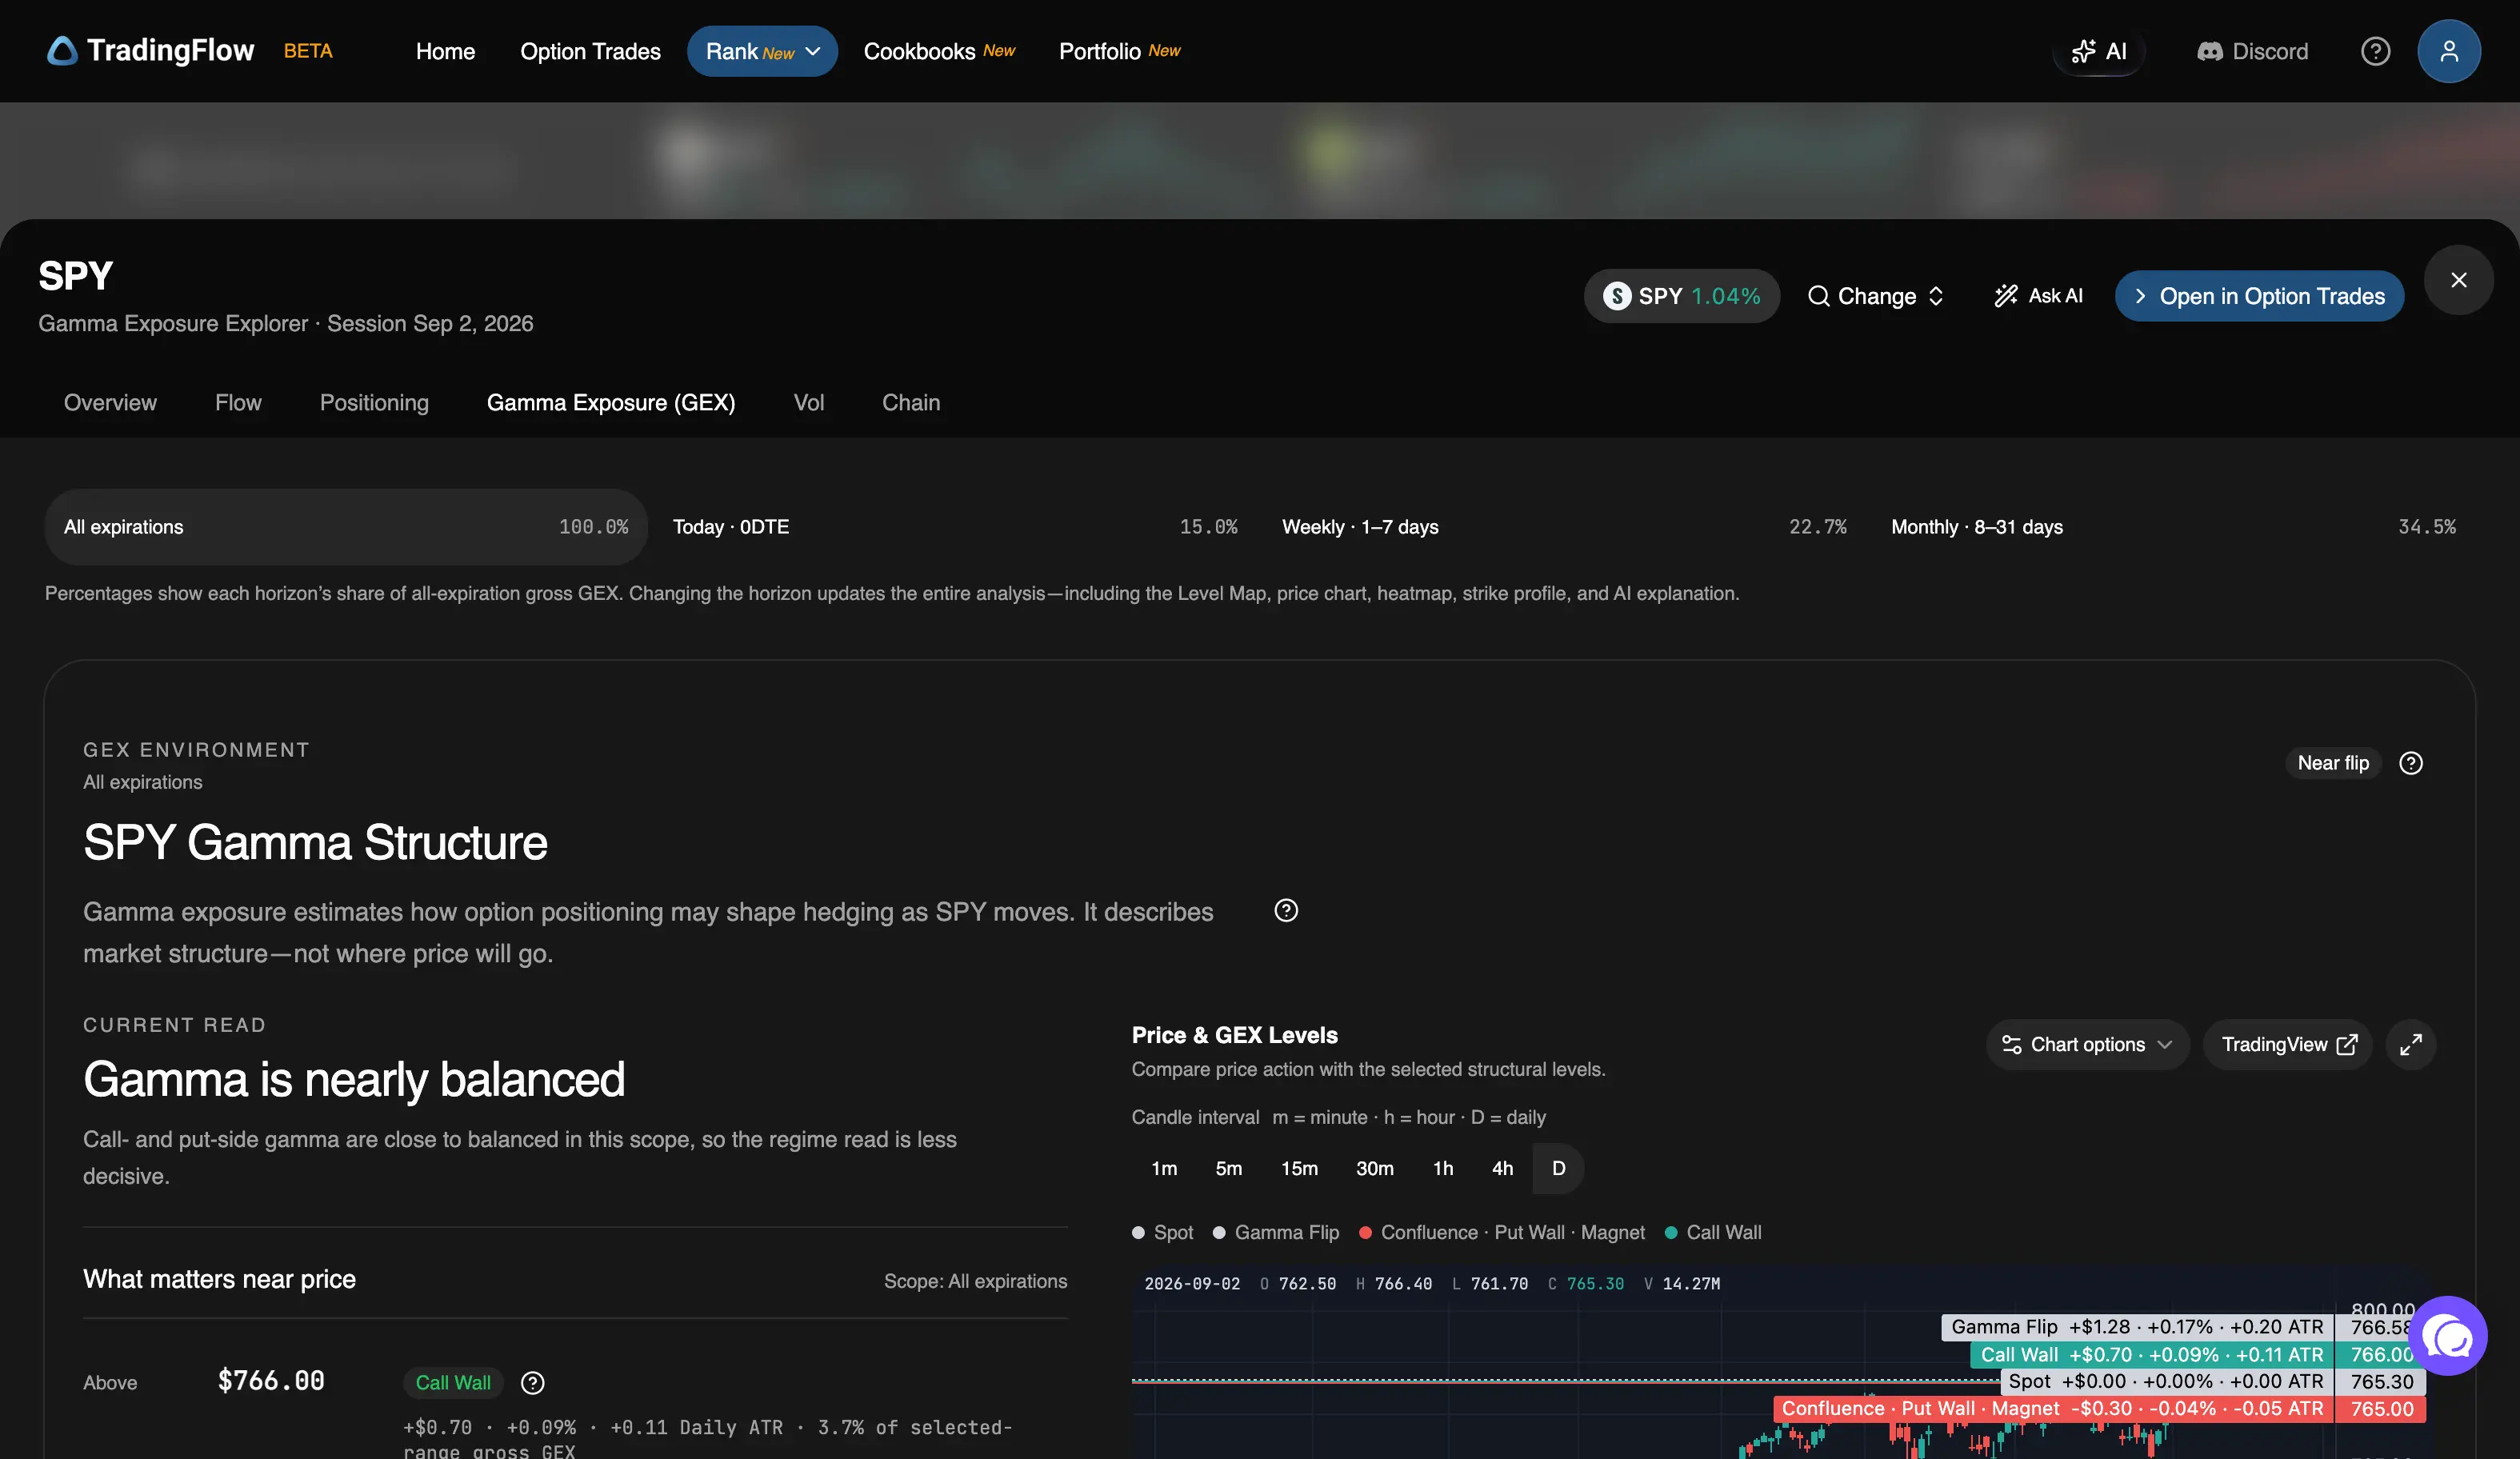Click the 'Gamma is nearly balanced' heading
Viewport: 2520px width, 1459px height.
click(354, 1079)
